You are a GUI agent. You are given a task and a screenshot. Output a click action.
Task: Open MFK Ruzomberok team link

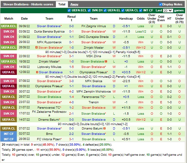49,42
